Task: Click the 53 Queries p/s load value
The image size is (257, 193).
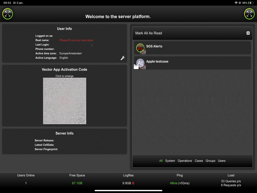Action: click(x=231, y=181)
